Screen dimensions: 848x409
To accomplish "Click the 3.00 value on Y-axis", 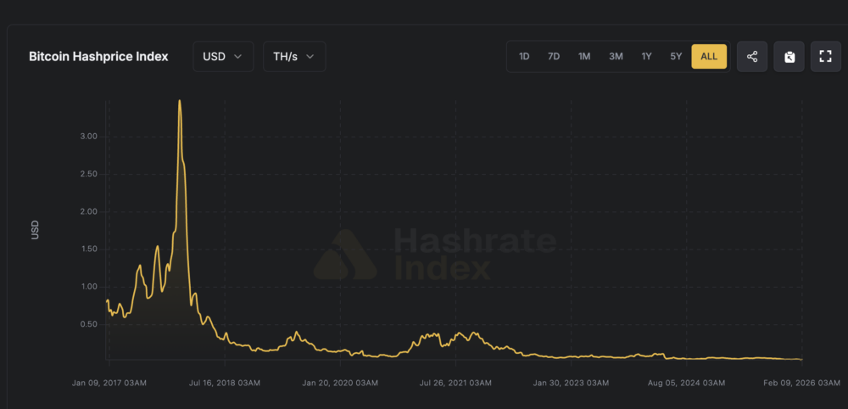I will [88, 136].
